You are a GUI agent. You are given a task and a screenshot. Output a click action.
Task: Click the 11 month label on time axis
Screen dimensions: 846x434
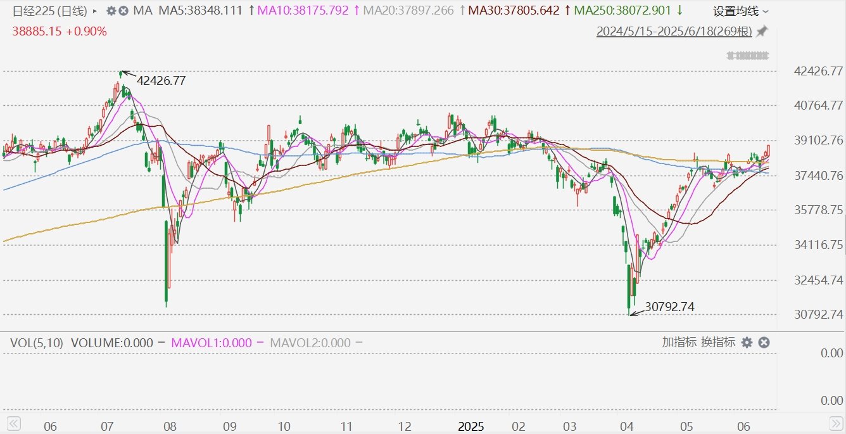(x=346, y=426)
